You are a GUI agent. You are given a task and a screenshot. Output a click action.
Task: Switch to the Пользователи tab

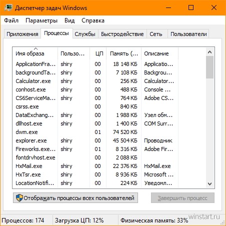tap(188, 34)
